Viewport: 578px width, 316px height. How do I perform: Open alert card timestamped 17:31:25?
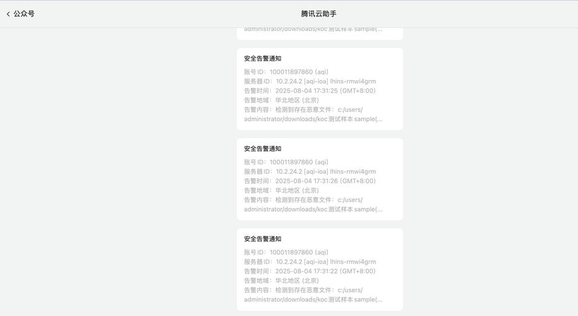[320, 89]
